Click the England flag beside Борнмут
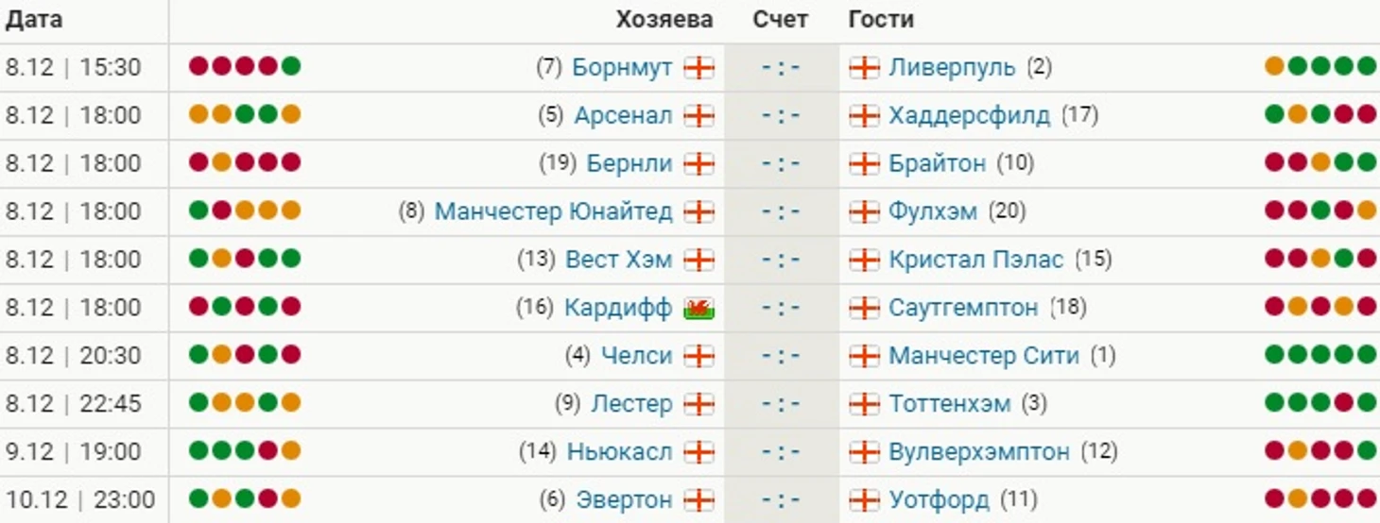This screenshot has width=1380, height=523. click(699, 68)
